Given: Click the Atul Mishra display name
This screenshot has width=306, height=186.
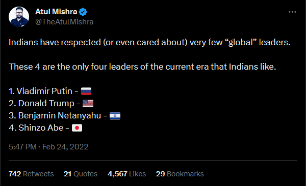Looking at the screenshot, I should coord(56,12).
